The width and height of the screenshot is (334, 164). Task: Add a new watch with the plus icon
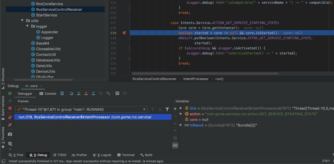coord(175,109)
